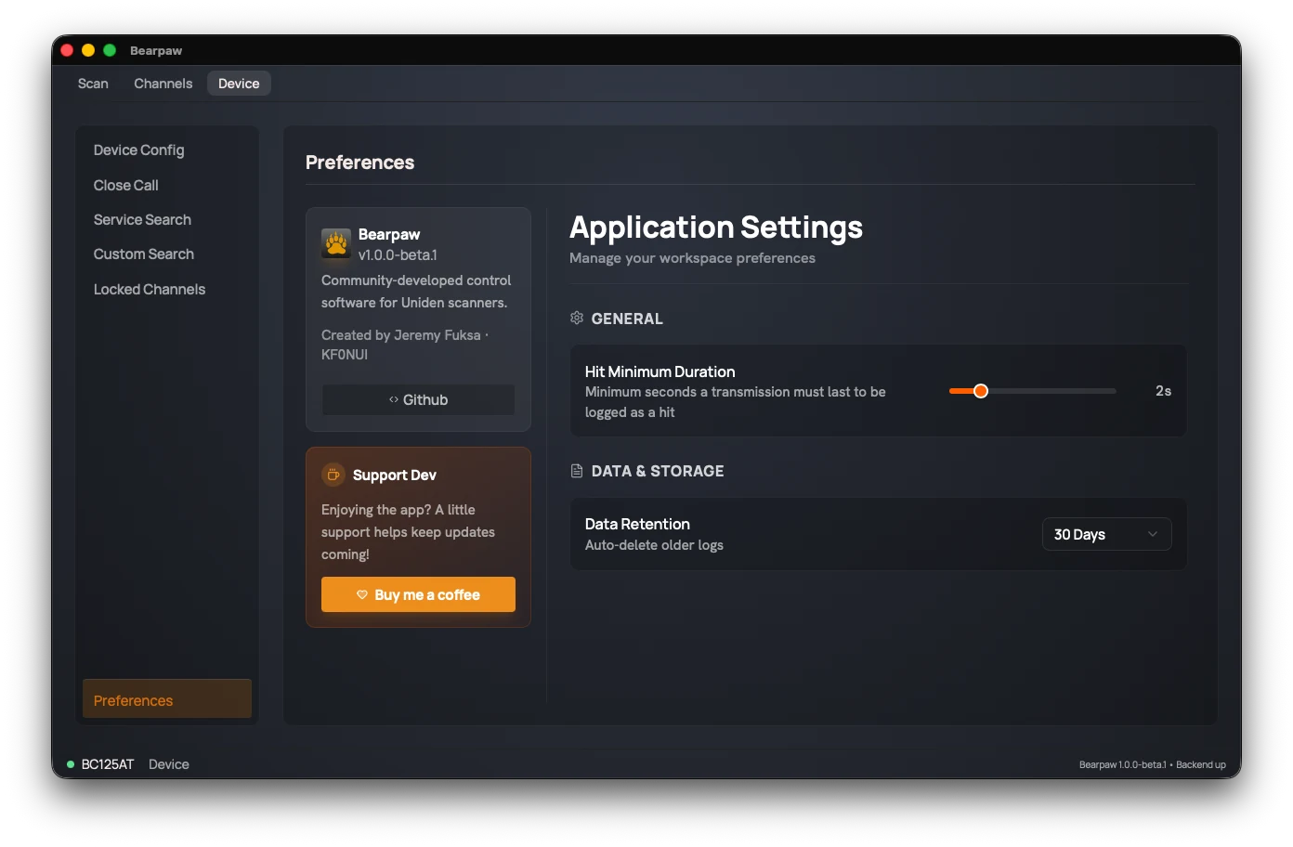This screenshot has height=847, width=1293.
Task: Click the Support Dev heading
Action: click(395, 475)
